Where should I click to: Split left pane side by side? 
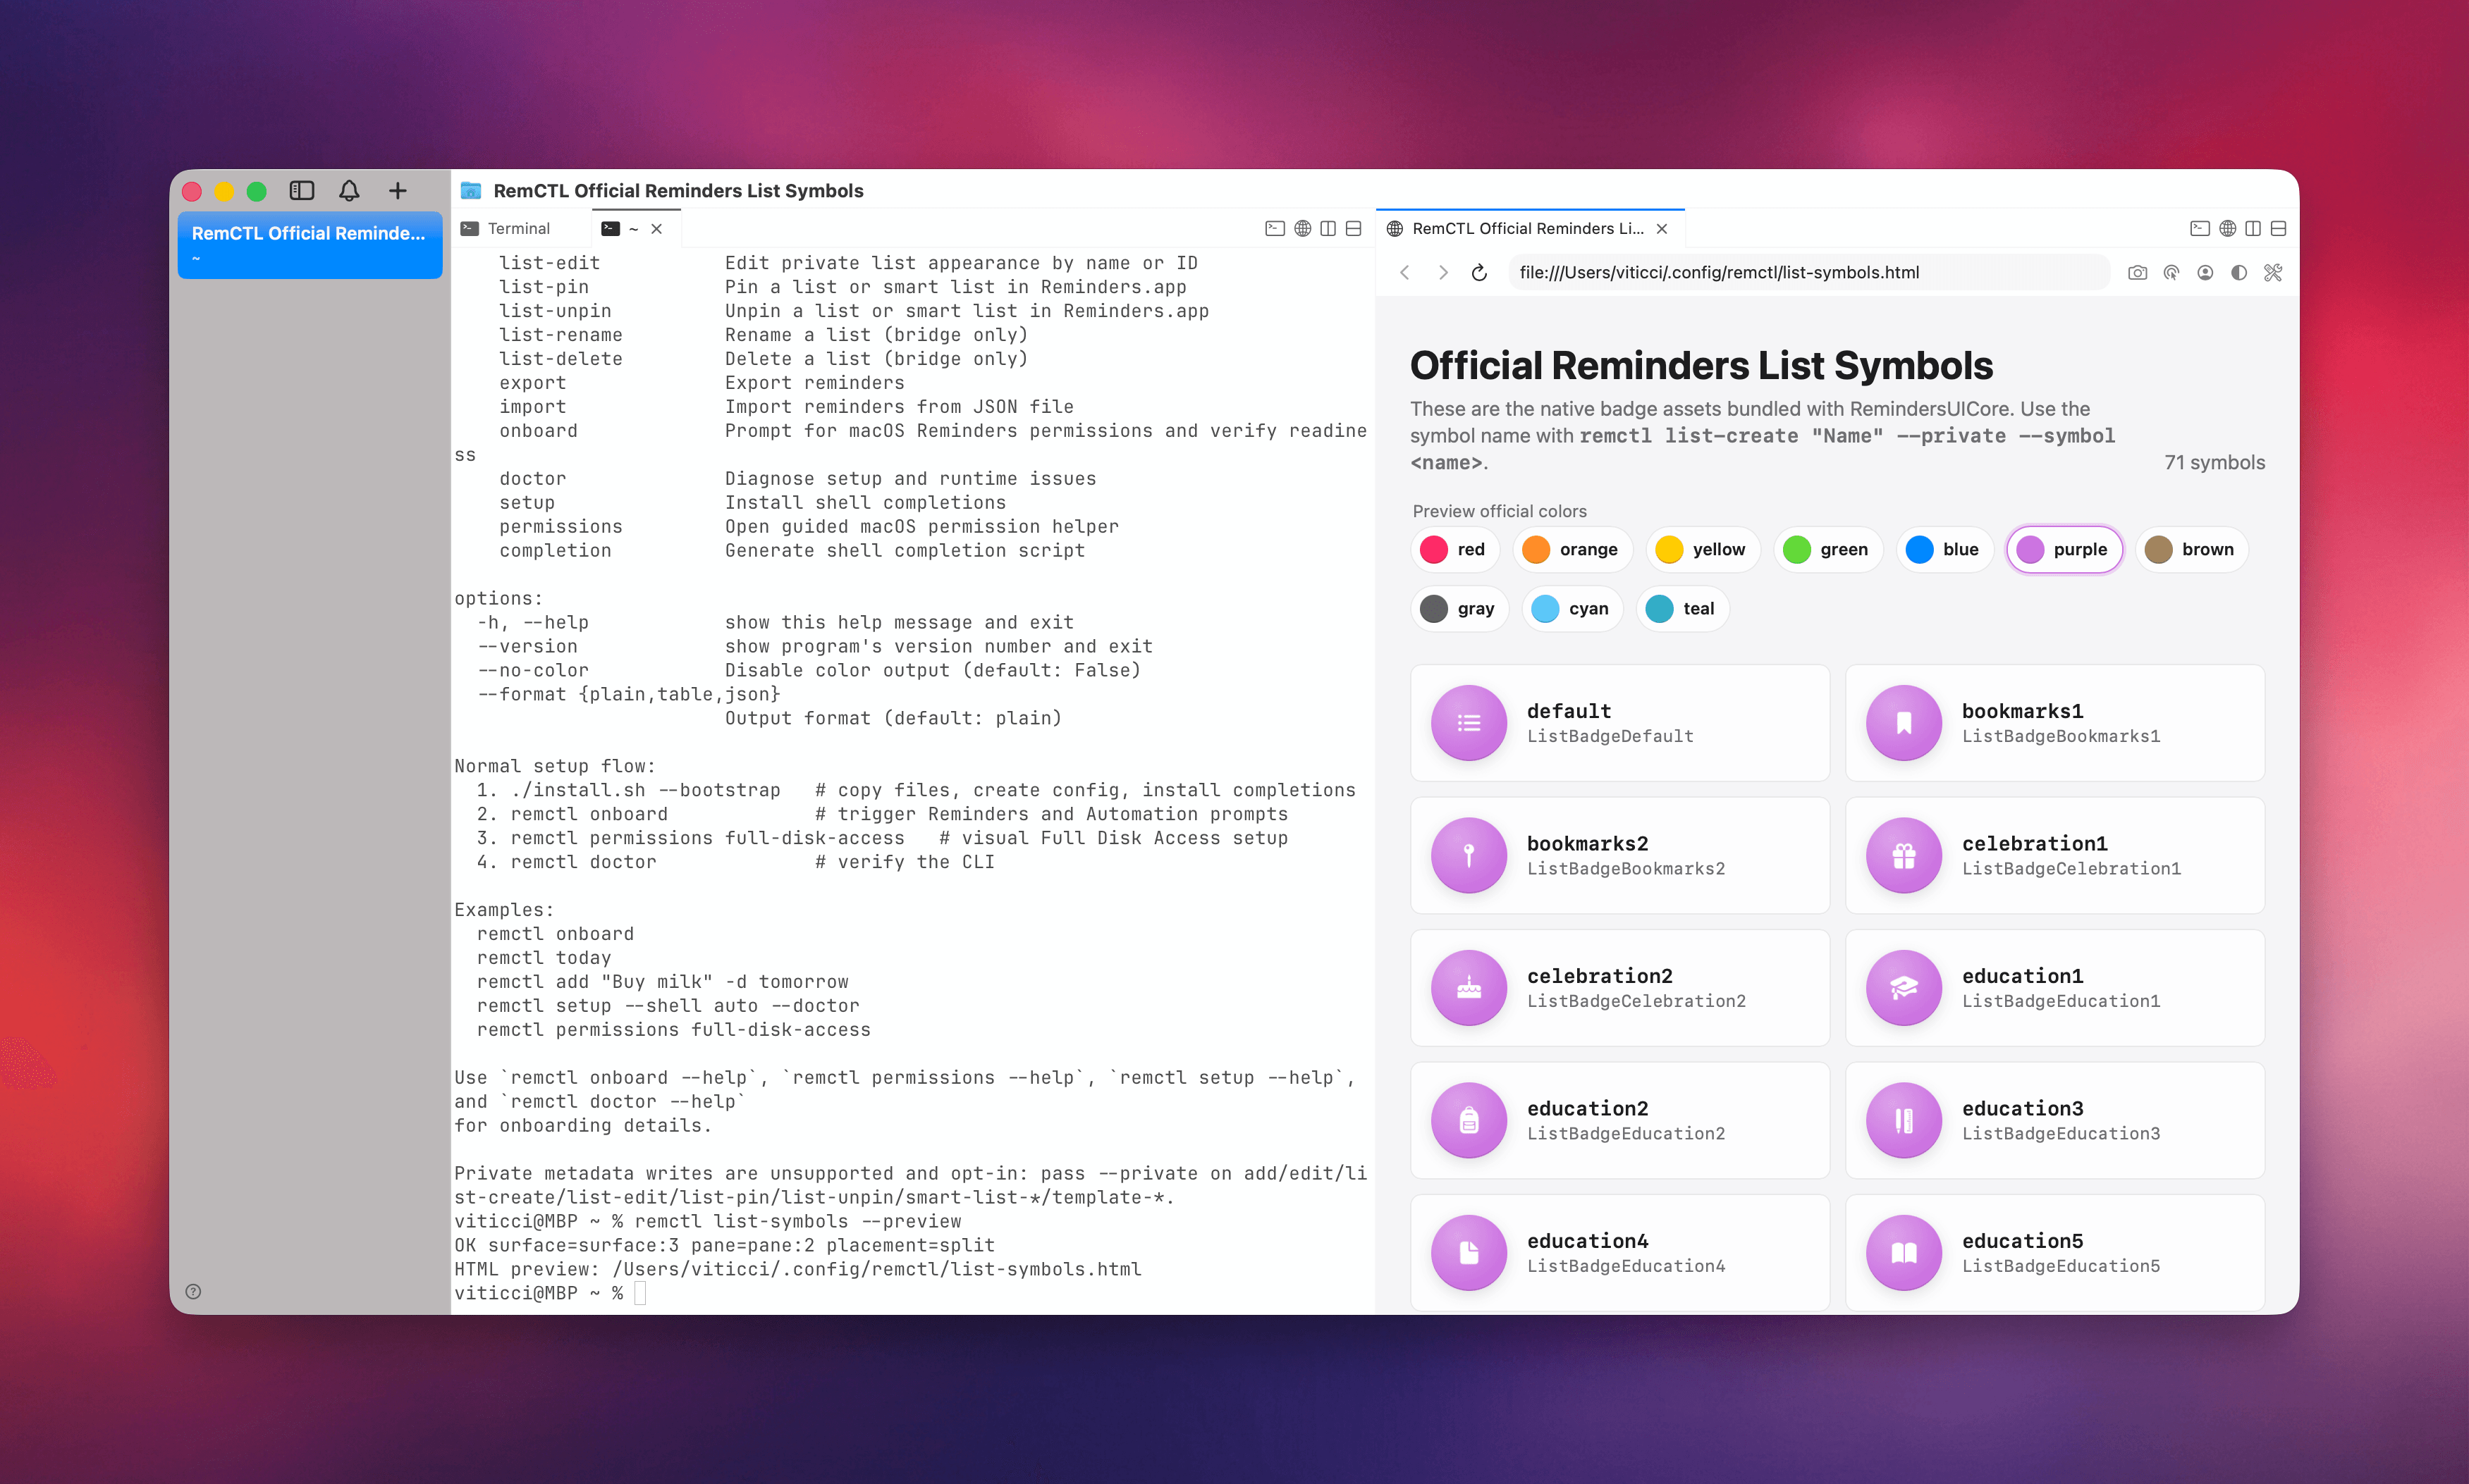(x=1328, y=229)
